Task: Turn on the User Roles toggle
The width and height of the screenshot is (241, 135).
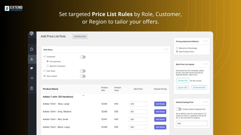Action: [x=83, y=71]
